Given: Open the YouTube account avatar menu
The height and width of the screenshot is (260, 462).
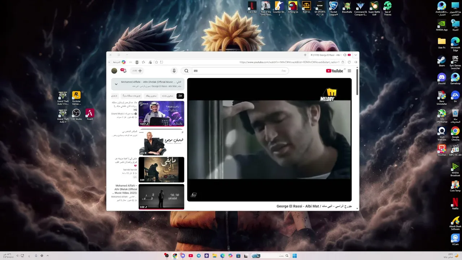Looking at the screenshot, I should click(x=114, y=71).
